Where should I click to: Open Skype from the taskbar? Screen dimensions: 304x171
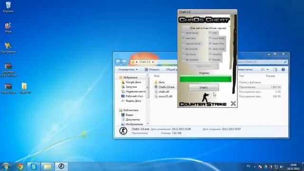(34, 167)
